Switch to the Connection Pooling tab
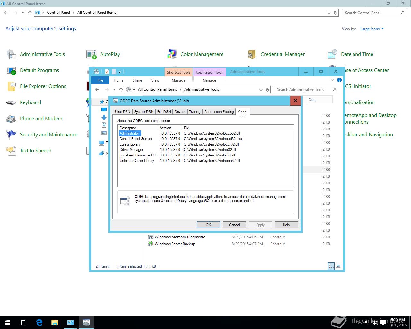Screen dimensions: 411x329 (x=219, y=112)
